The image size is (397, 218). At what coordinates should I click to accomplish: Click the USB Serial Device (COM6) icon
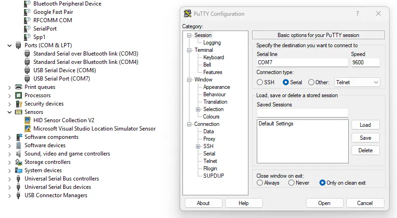pyautogui.click(x=27, y=70)
